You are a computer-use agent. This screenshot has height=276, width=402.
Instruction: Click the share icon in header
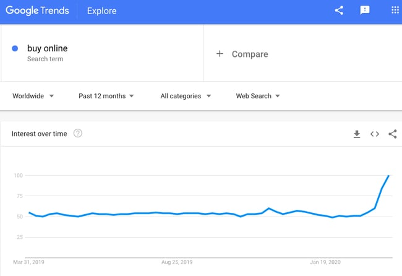tap(339, 11)
